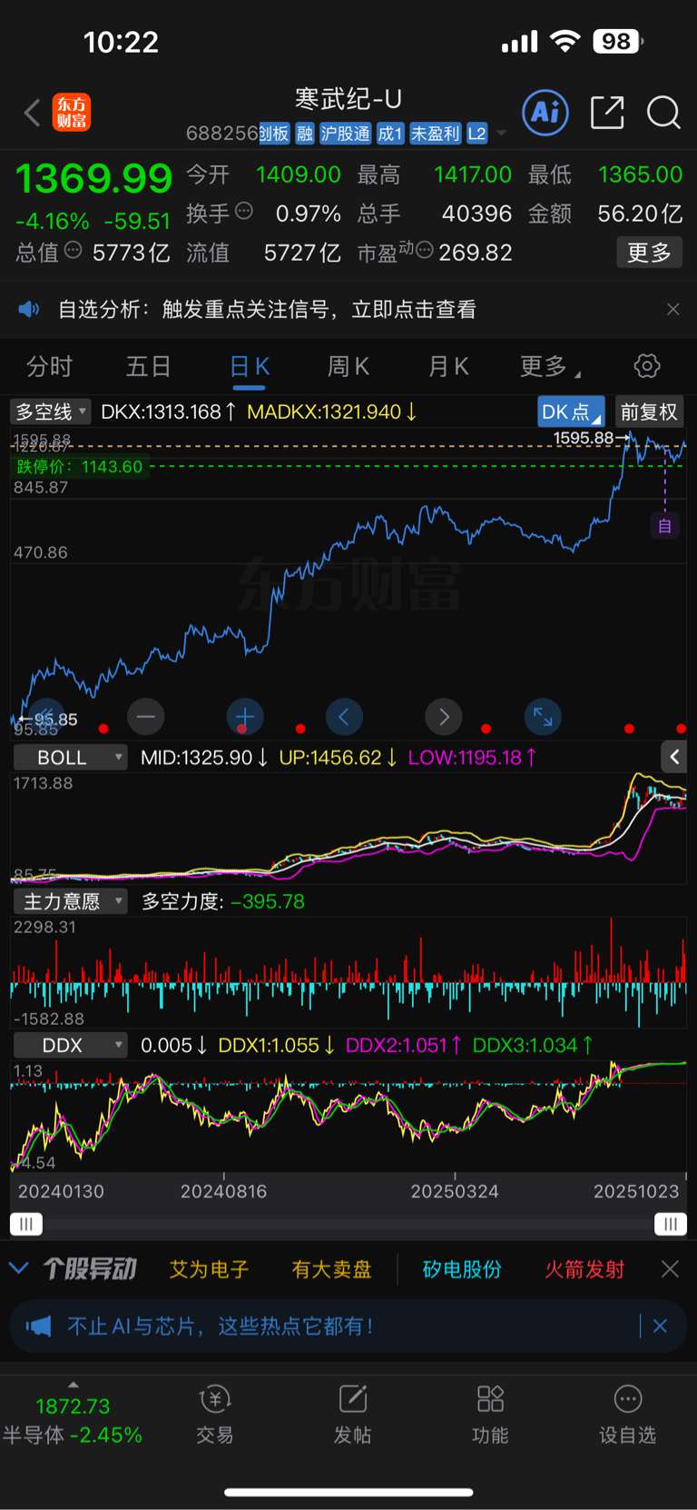Open the AI assistant icon
697x1510 pixels.
click(545, 113)
